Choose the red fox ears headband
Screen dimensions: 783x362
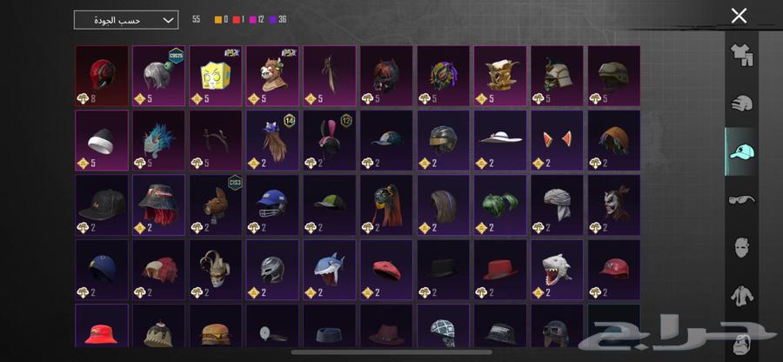tap(558, 140)
